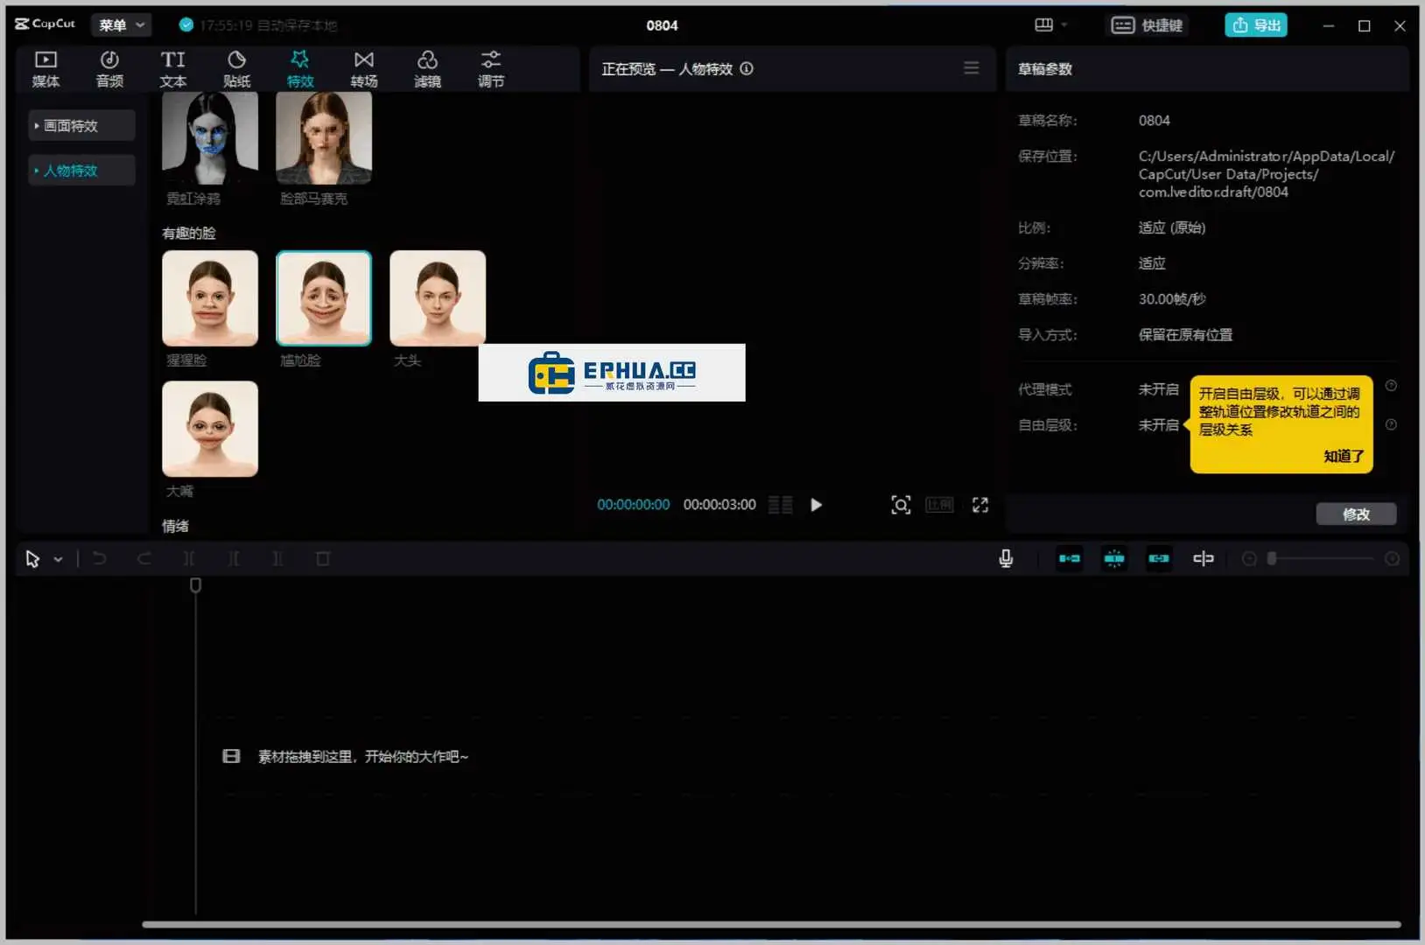
Task: Open the 调节 (Adjust) panel
Action: (x=490, y=68)
